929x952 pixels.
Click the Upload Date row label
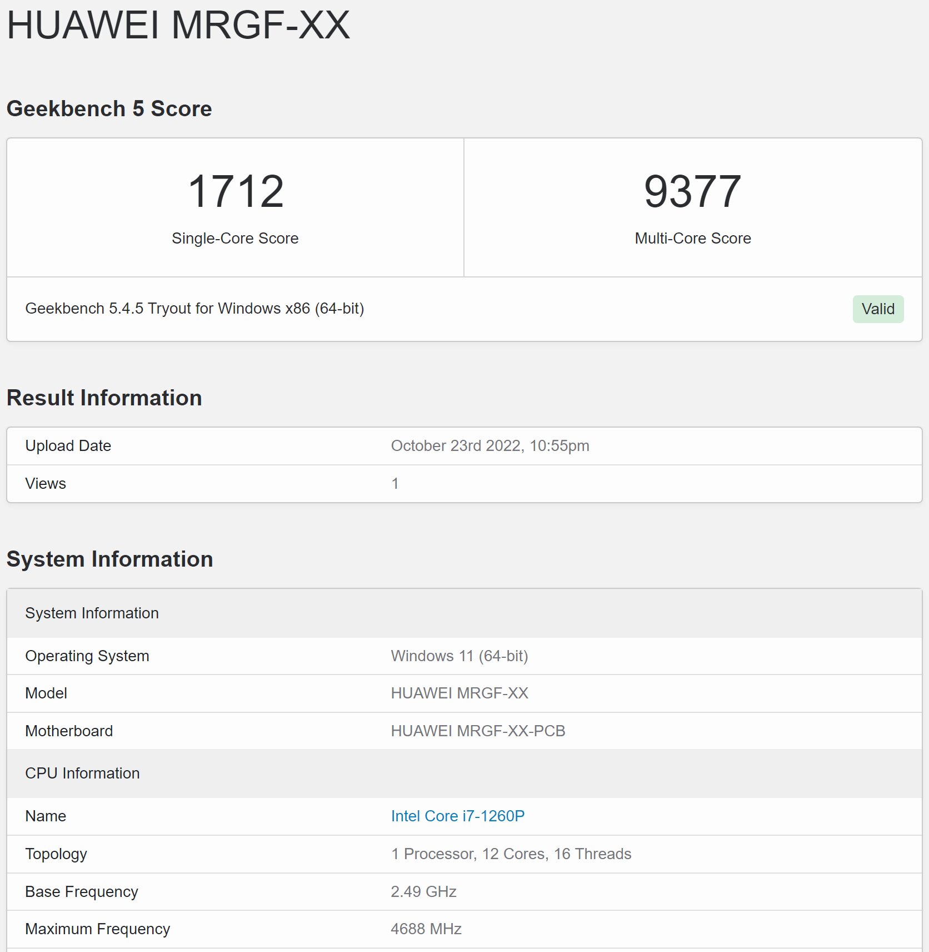pos(68,446)
